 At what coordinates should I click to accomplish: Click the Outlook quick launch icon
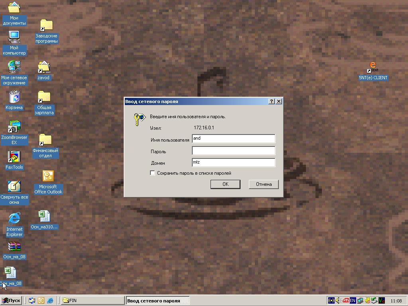(41, 300)
